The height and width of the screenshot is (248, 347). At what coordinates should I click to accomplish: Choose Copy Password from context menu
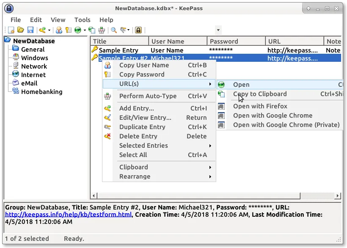tap(141, 74)
